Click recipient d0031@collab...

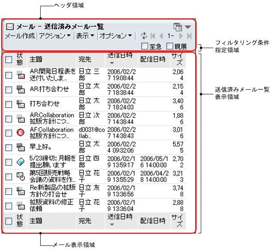tap(92, 132)
